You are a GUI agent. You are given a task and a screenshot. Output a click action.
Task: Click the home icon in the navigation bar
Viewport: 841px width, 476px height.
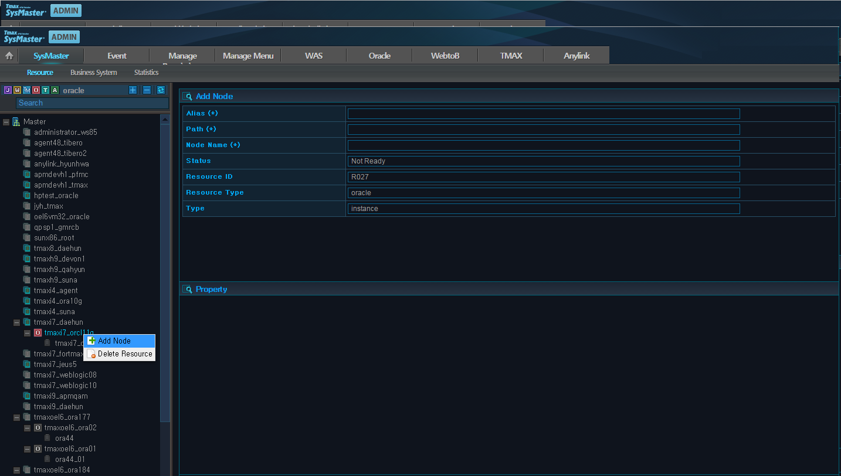click(9, 56)
